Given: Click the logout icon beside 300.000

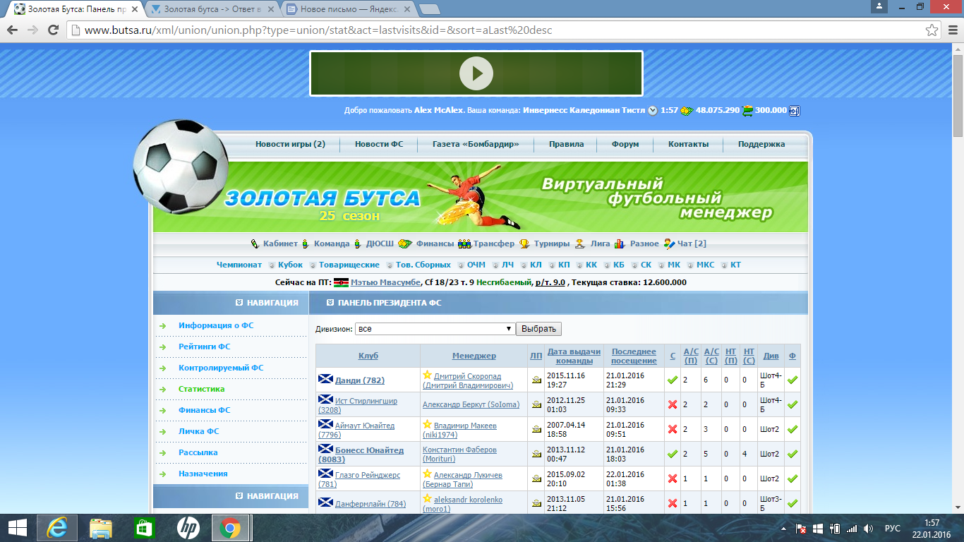Looking at the screenshot, I should click(x=794, y=111).
